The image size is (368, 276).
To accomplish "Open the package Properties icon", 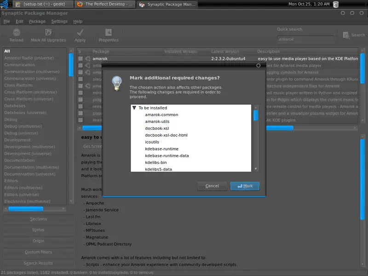I will [x=109, y=32].
